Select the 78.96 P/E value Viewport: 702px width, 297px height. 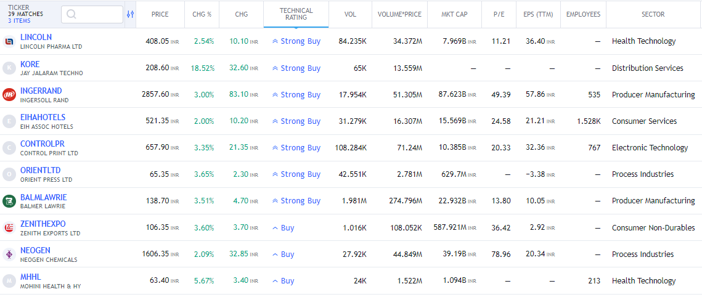[x=501, y=254]
